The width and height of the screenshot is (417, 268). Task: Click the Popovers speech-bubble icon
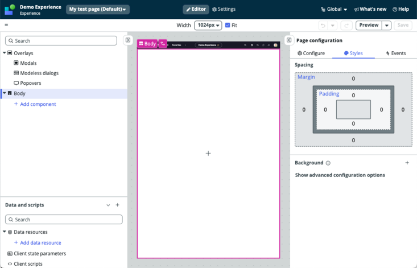click(16, 83)
